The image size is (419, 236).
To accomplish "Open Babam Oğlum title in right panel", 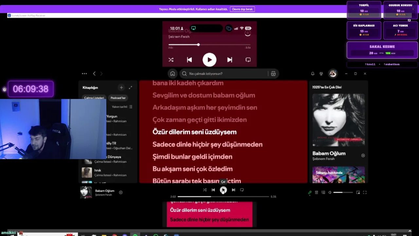I will coord(329,153).
